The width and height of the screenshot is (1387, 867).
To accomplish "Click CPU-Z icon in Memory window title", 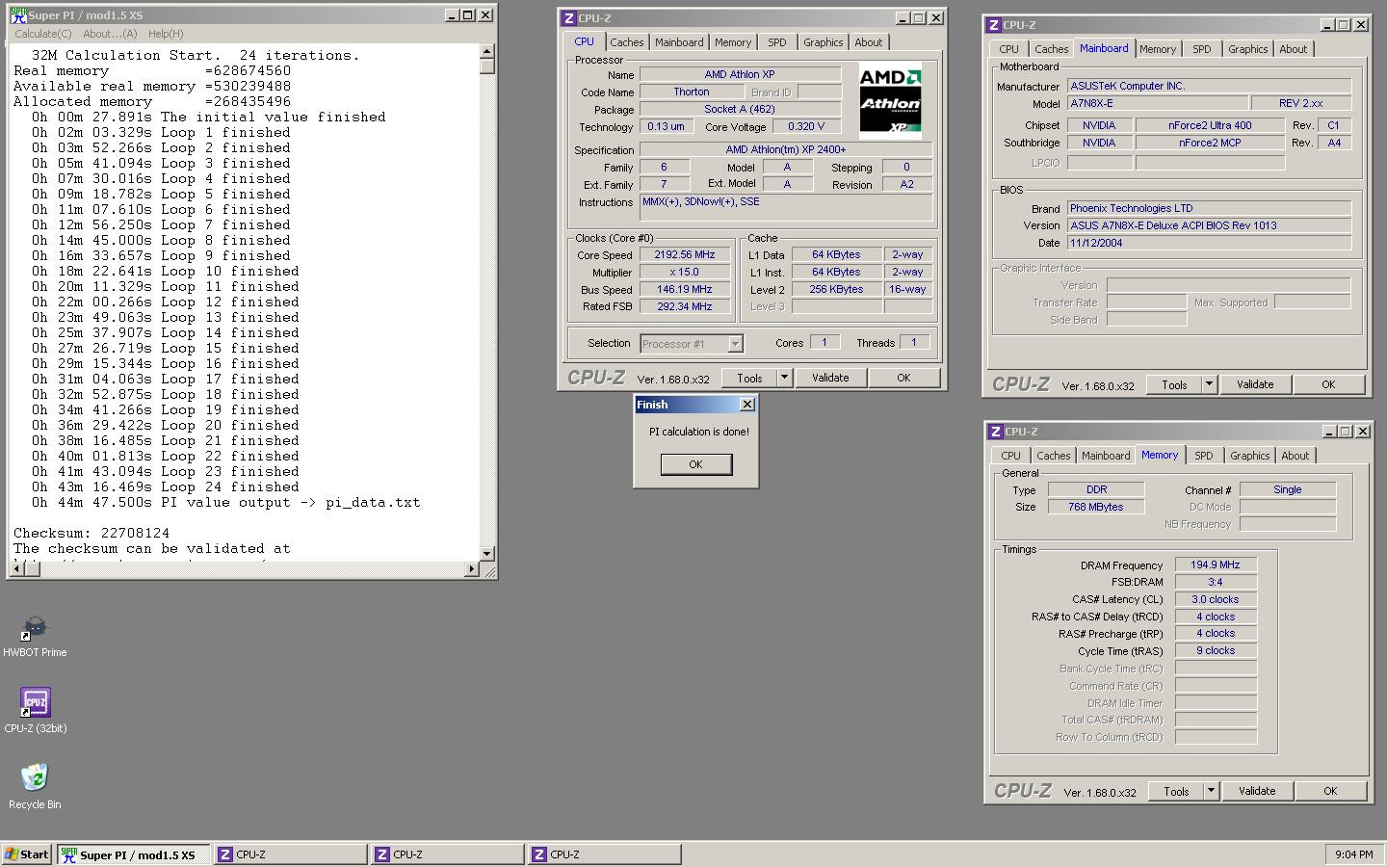I will (995, 432).
